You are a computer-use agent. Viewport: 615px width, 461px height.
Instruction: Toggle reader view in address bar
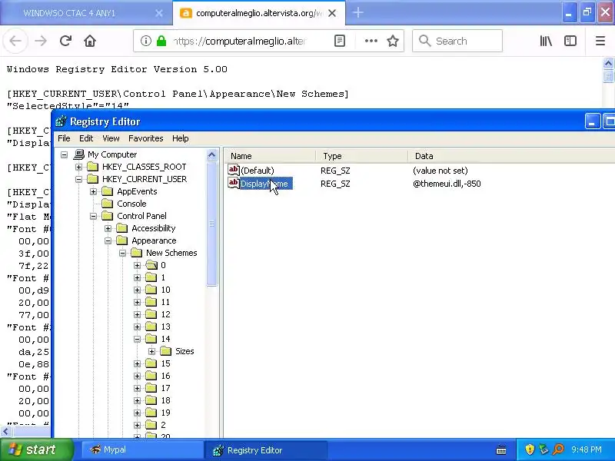click(x=340, y=41)
